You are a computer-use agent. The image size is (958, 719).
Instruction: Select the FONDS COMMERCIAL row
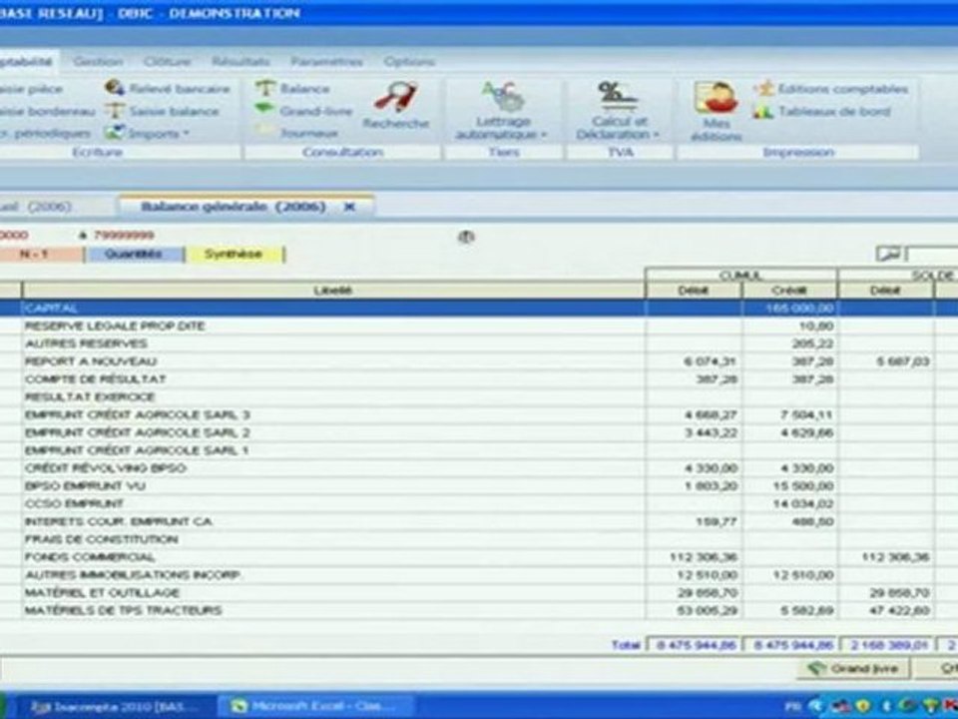479,556
